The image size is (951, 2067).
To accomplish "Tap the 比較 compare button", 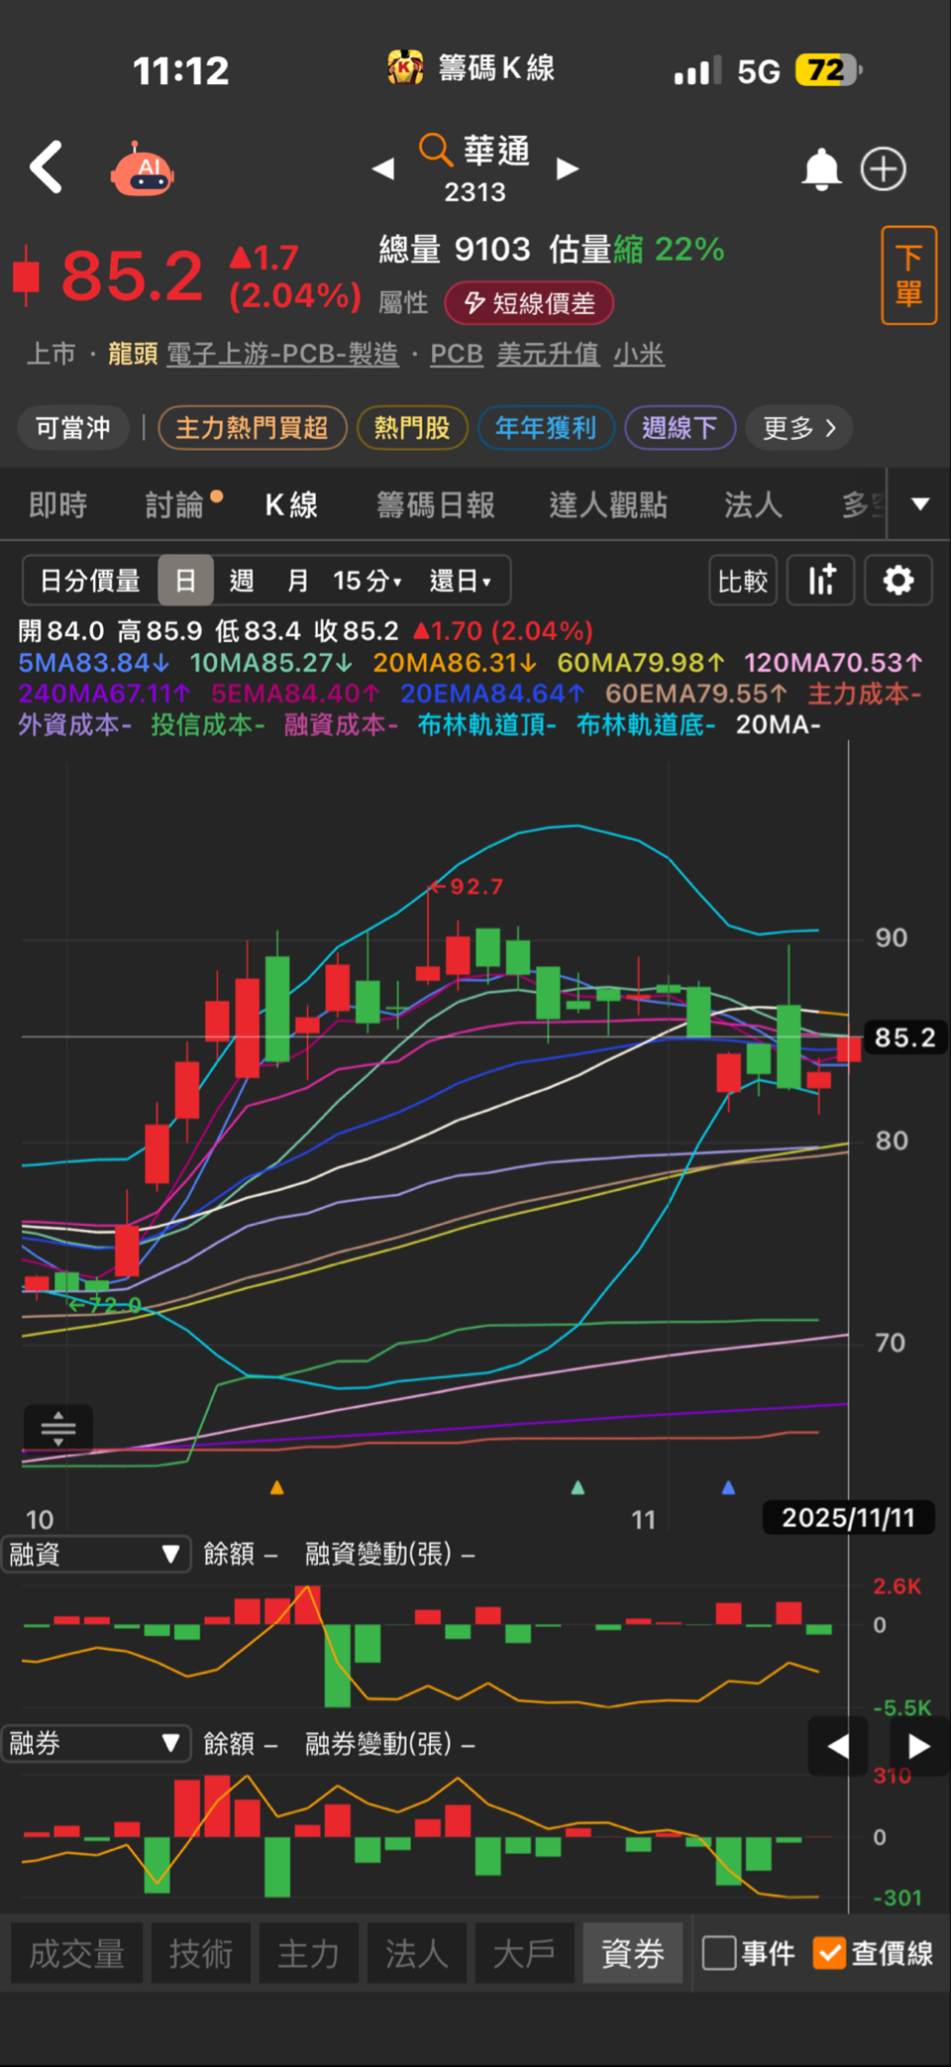I will point(743,581).
